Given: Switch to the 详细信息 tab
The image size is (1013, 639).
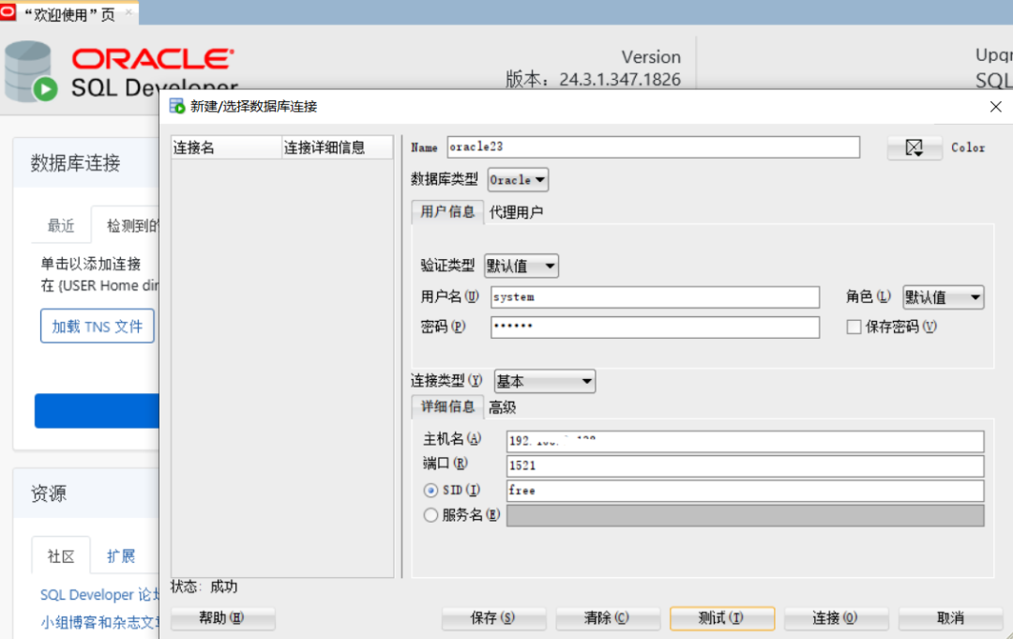Looking at the screenshot, I should 447,406.
